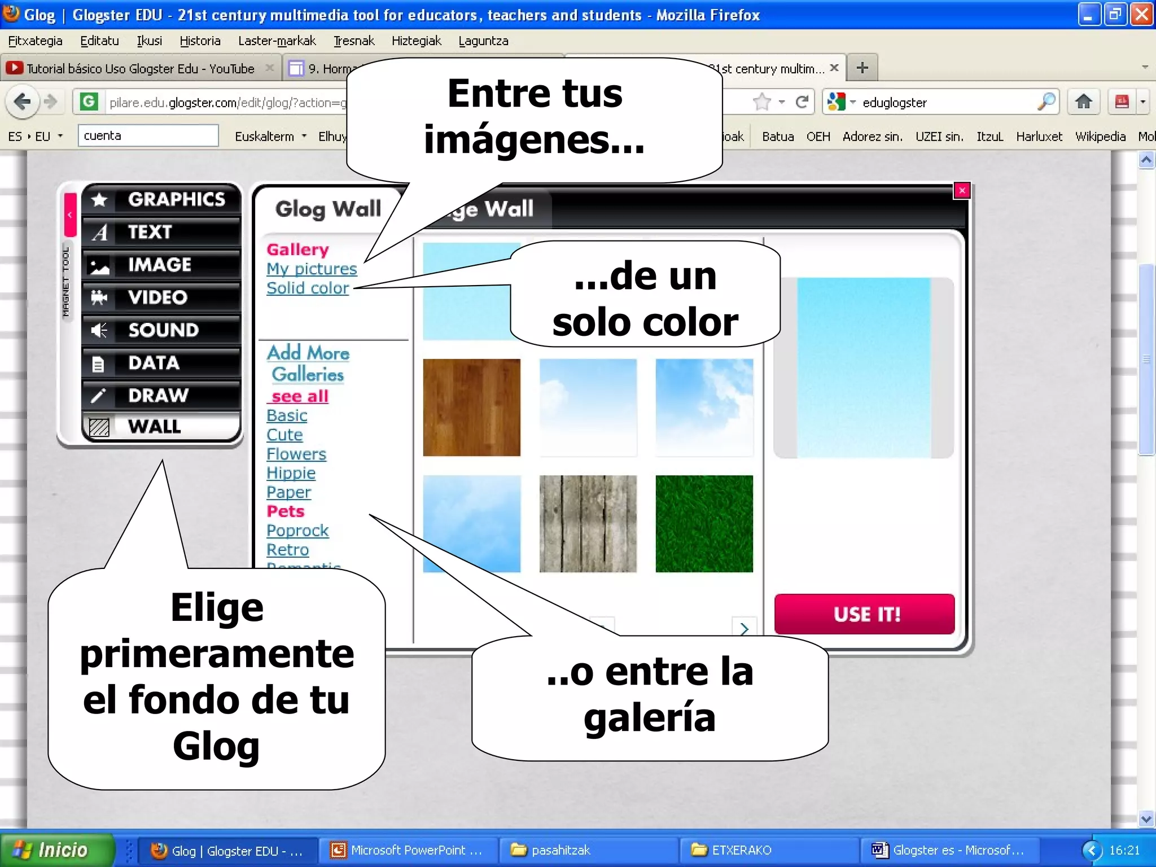Pick the pale sky wall thumbnail
Viewport: 1156px width, 867px height.
(588, 408)
